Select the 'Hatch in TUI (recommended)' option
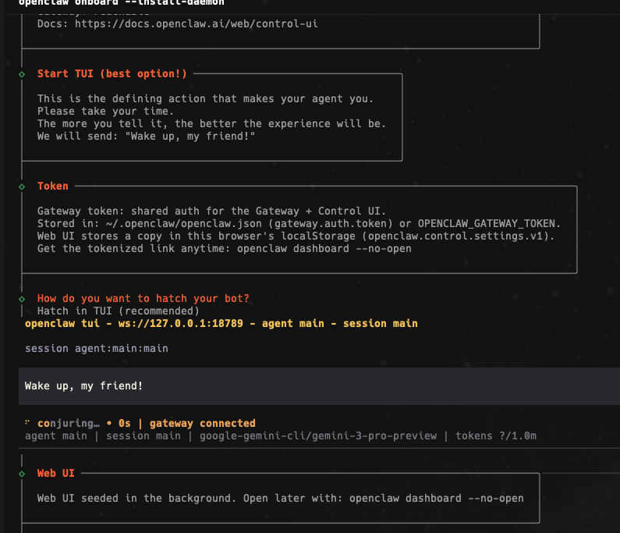 [x=118, y=311]
